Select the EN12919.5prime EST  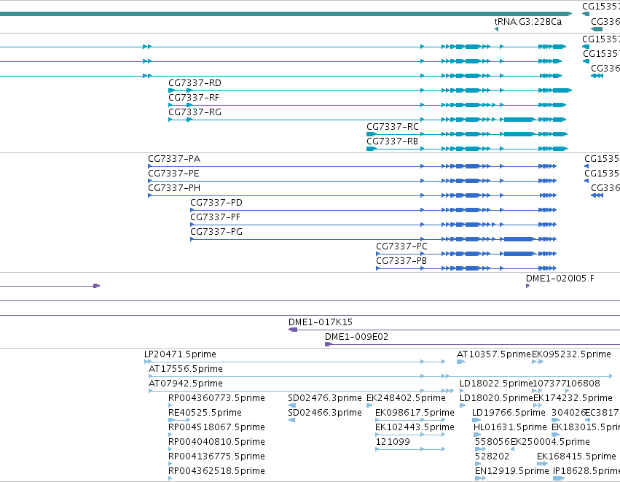511,471
